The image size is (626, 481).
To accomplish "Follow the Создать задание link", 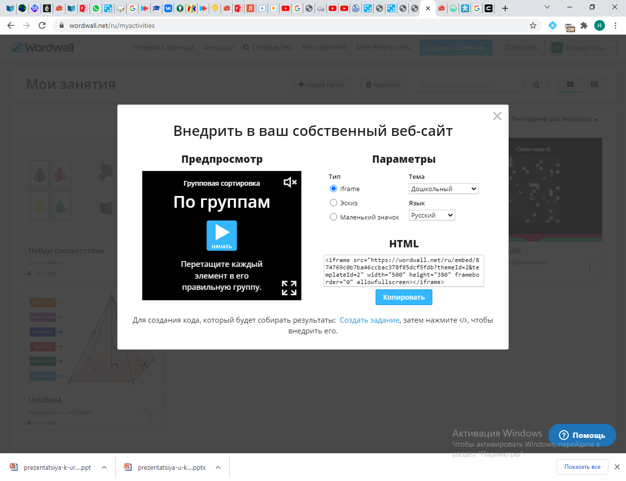I will coord(370,320).
